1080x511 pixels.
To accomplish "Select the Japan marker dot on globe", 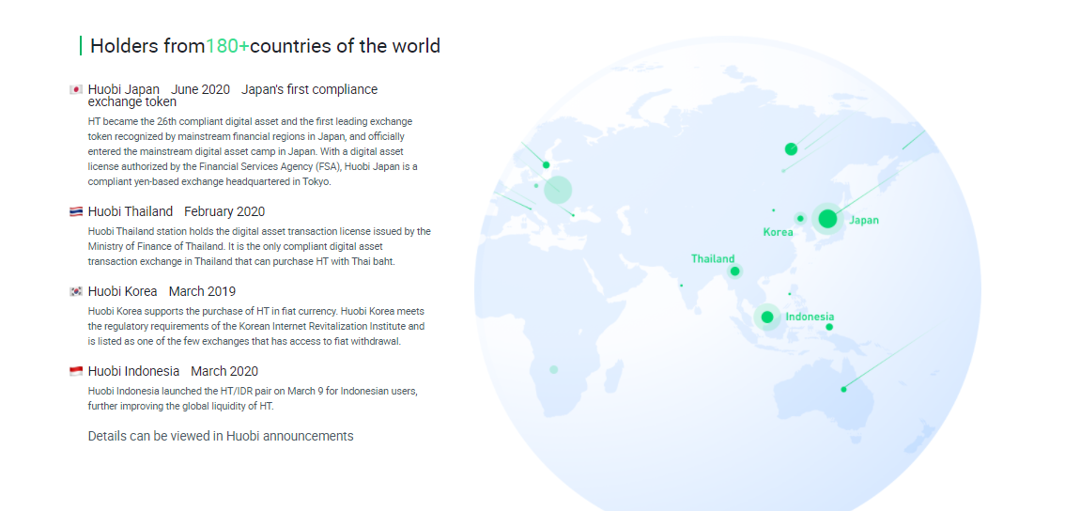I will click(827, 219).
